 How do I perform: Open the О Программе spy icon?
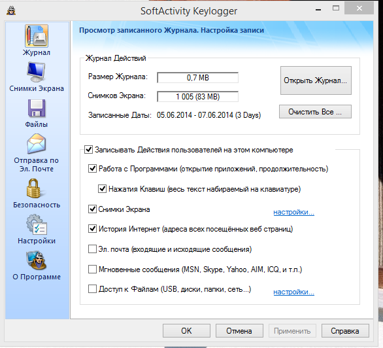[37, 260]
